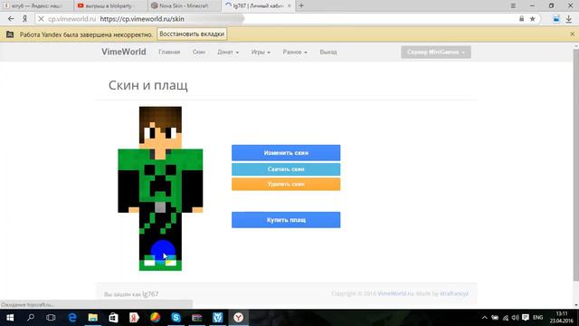Viewport: 579px width, 326px height.
Task: Click the Yandex 'Я' home icon
Action: coord(24,19)
